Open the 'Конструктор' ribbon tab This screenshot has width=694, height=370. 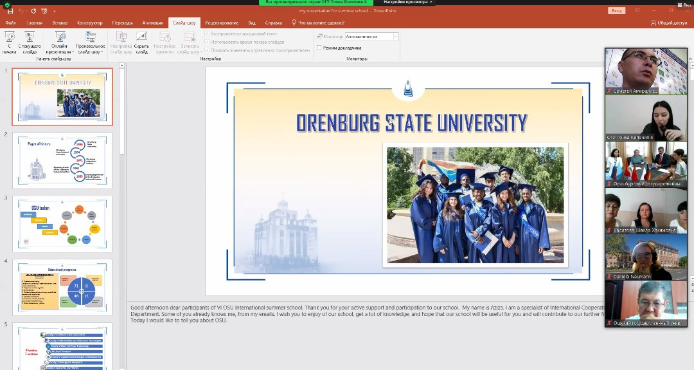click(89, 23)
